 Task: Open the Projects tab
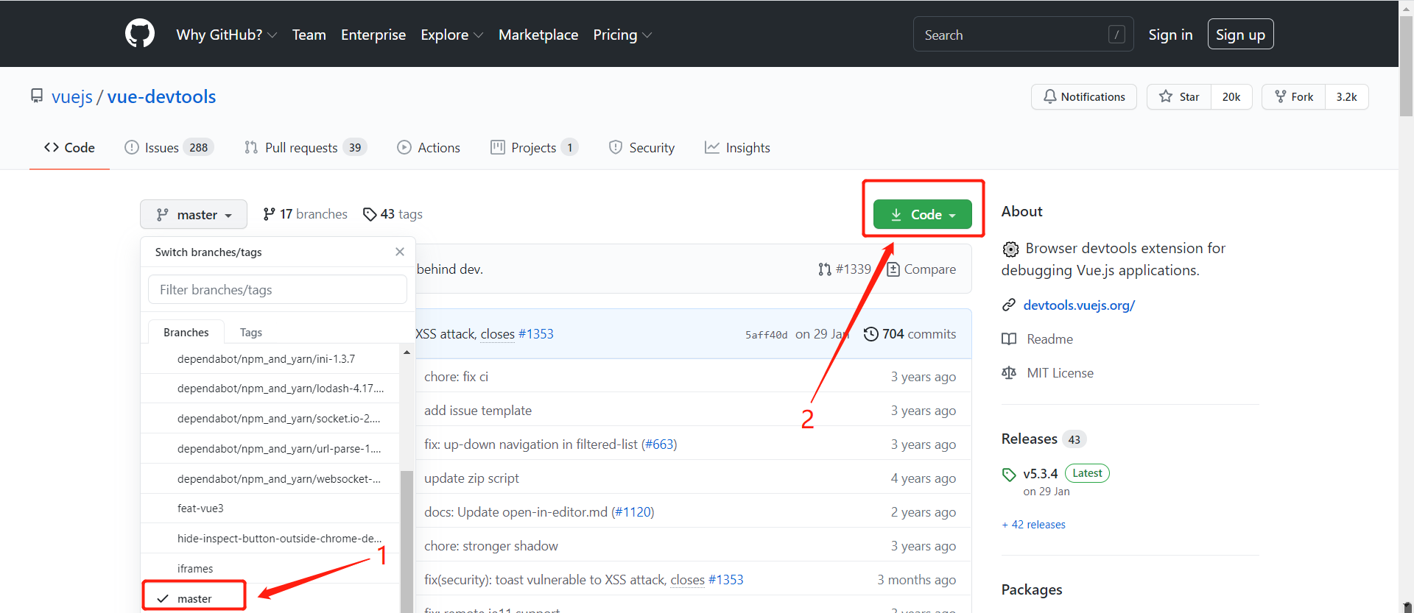534,147
